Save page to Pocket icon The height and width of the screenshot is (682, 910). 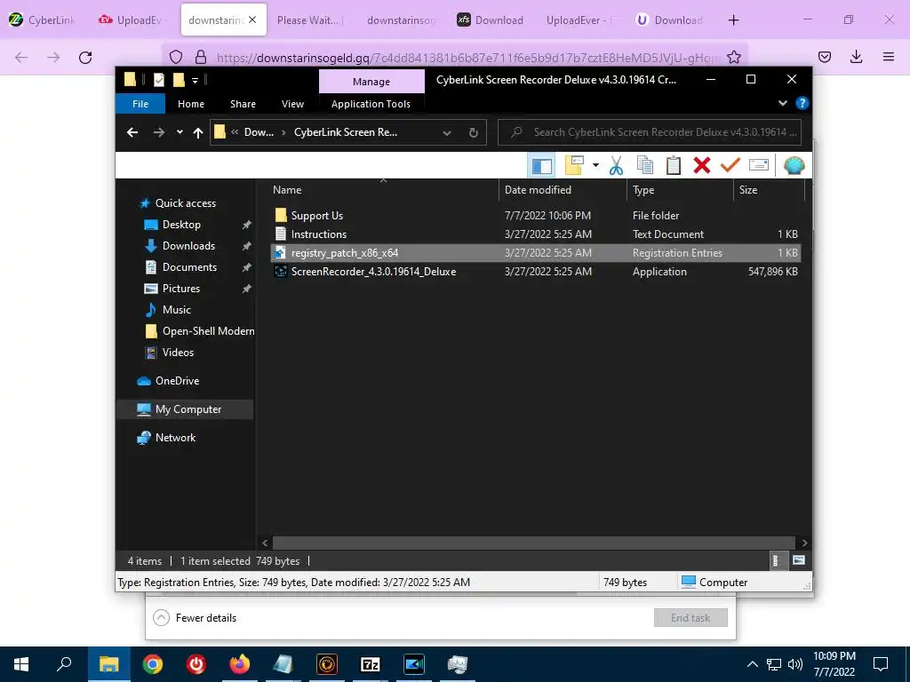(x=825, y=57)
